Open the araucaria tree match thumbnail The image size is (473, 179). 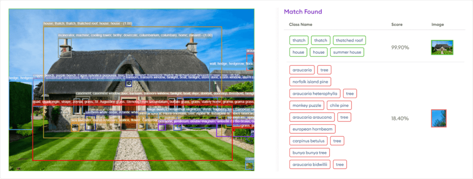438,118
